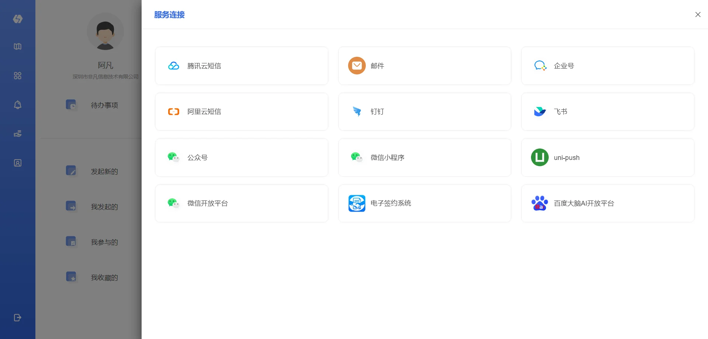Viewport: 708px width, 339px height.
Task: Open the 飞书 service card
Action: [x=608, y=112]
